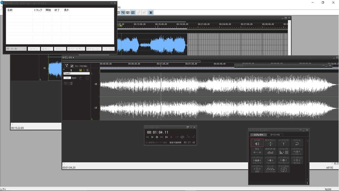Viewport: 339px width, 191px height.
Task: Click the inward-arrows toolbar icon
Action: click(128, 12)
